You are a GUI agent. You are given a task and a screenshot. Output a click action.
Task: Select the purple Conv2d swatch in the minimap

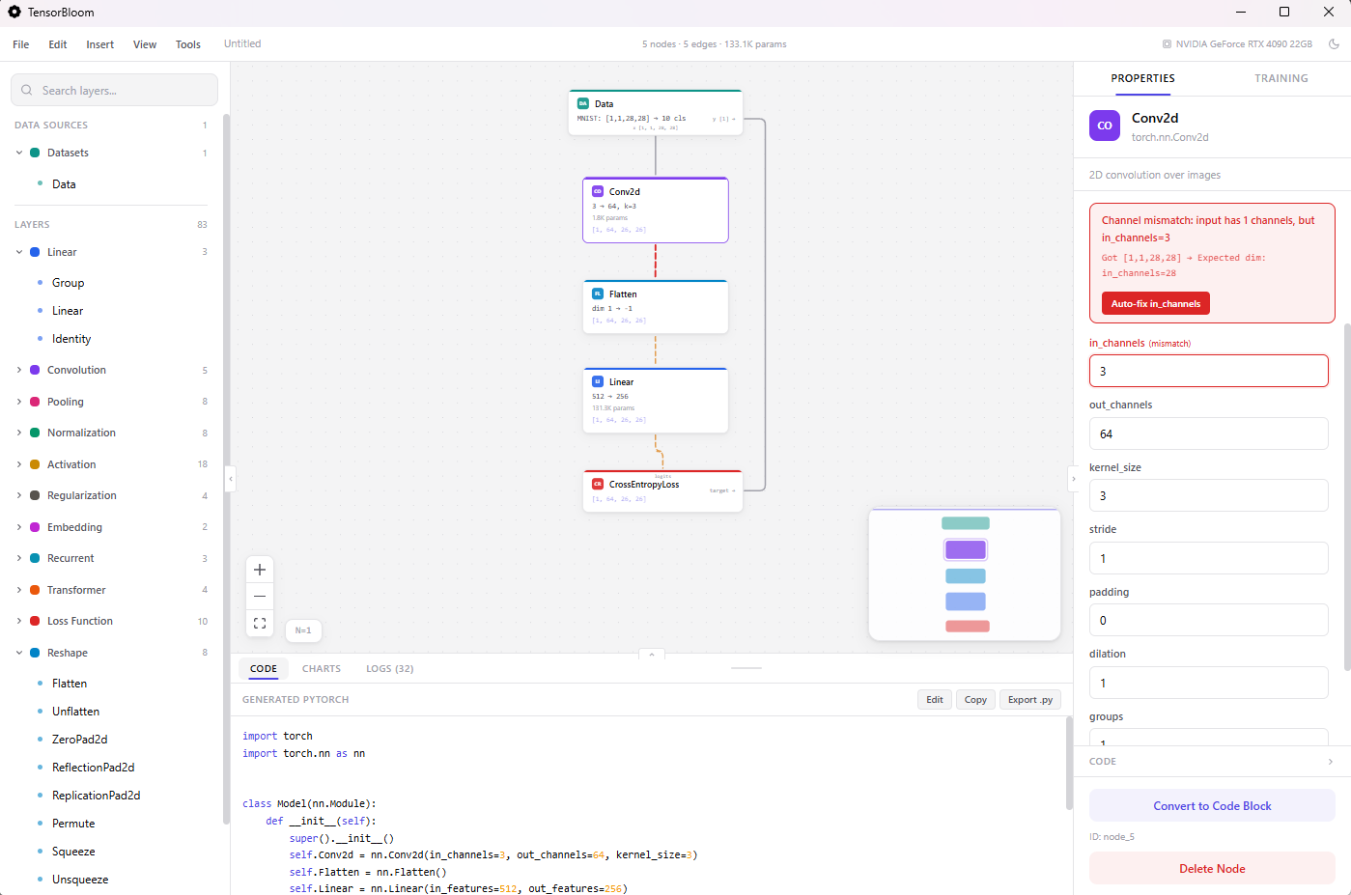[x=964, y=548]
